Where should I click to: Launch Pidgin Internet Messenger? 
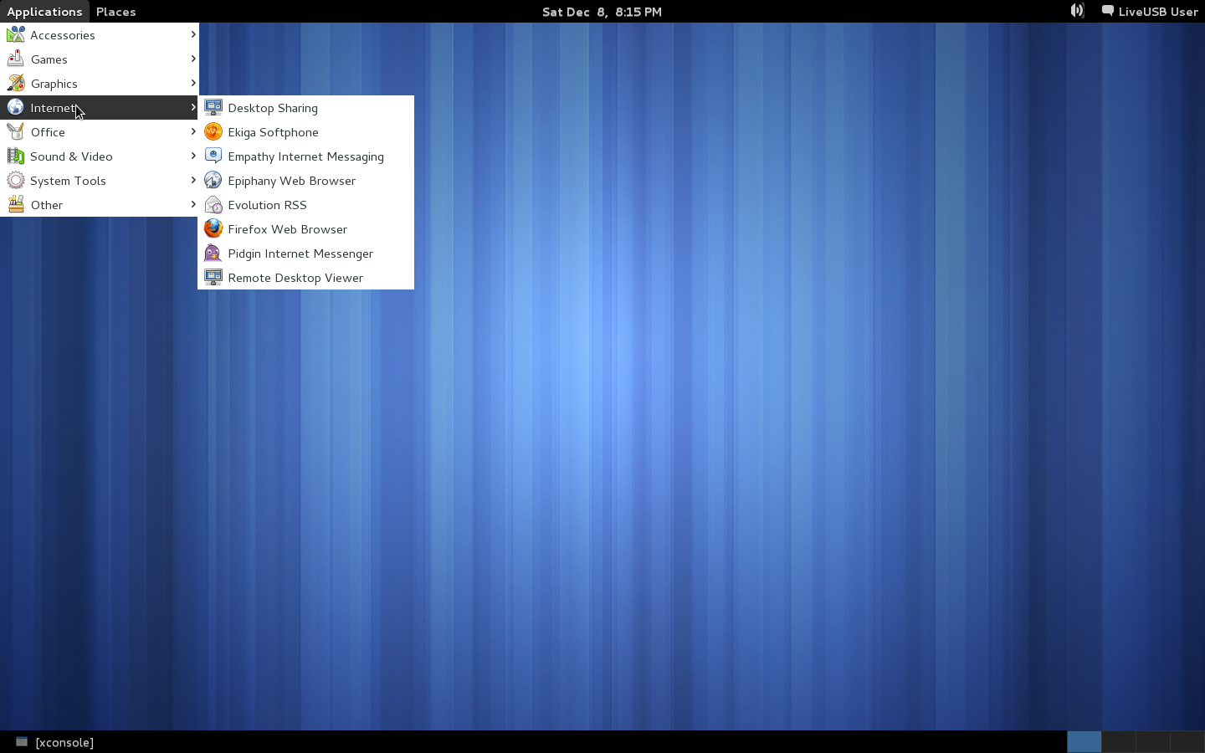[x=306, y=253]
